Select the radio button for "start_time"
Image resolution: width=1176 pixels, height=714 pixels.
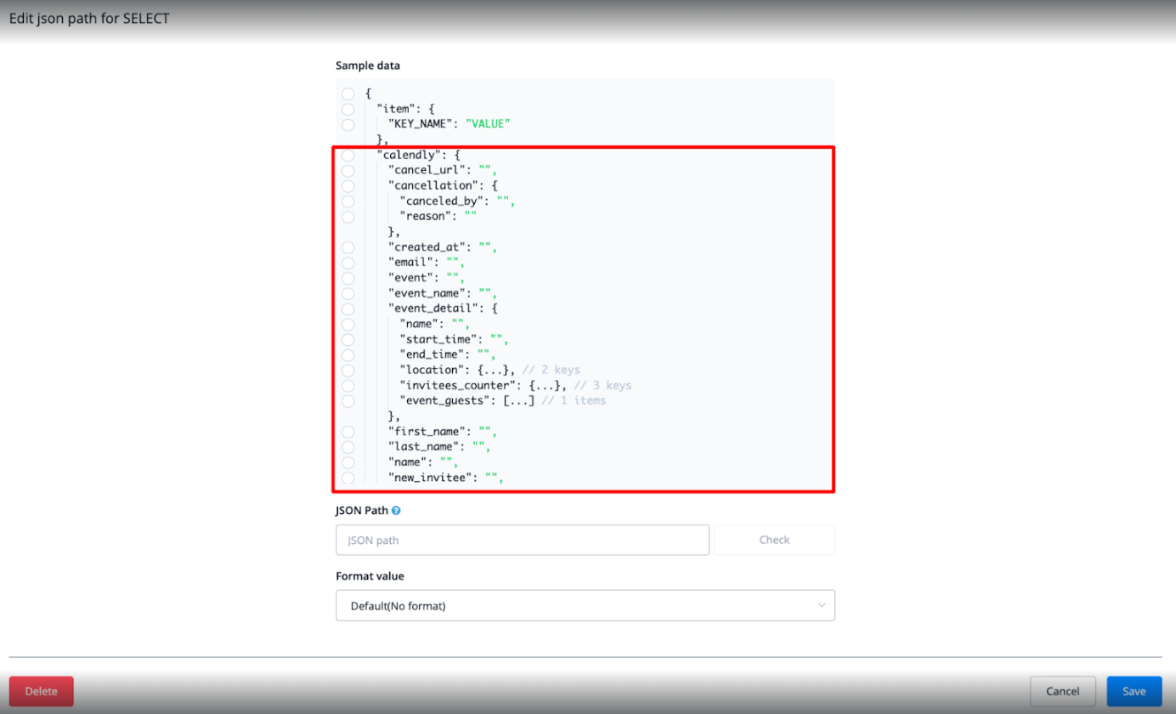[348, 340]
